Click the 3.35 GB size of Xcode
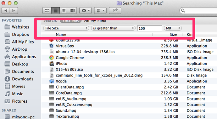This screenshot has width=217, height=119. [171, 81]
